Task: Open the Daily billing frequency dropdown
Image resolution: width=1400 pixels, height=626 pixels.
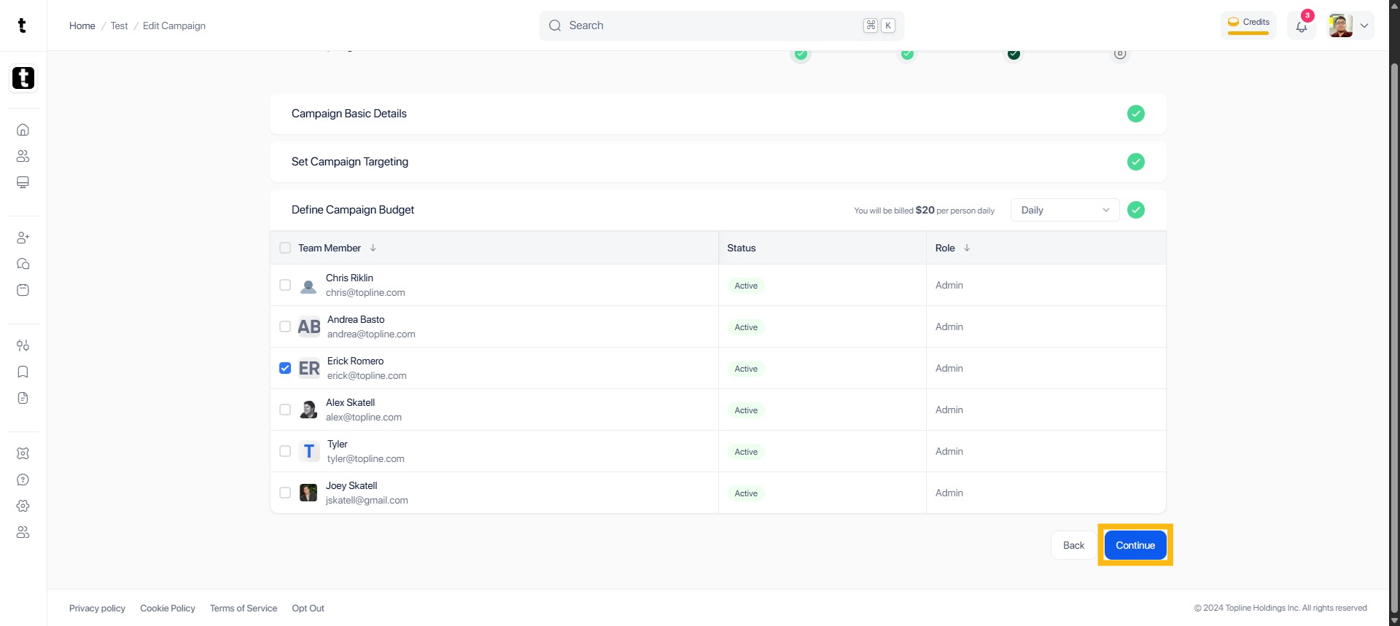Action: pyautogui.click(x=1065, y=210)
